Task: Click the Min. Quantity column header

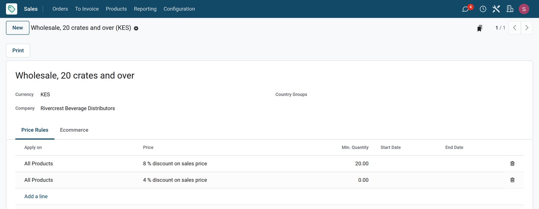Action: pyautogui.click(x=355, y=148)
